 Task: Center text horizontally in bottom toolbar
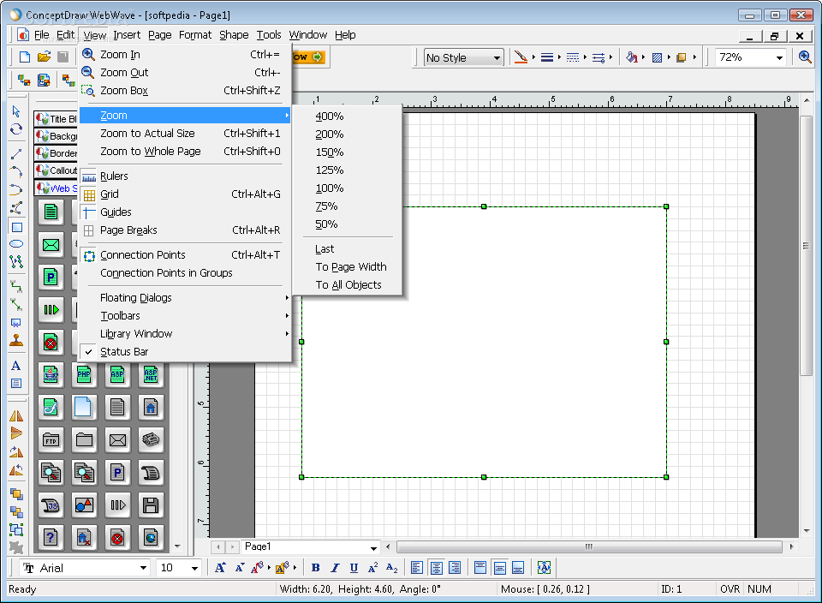pos(436,568)
